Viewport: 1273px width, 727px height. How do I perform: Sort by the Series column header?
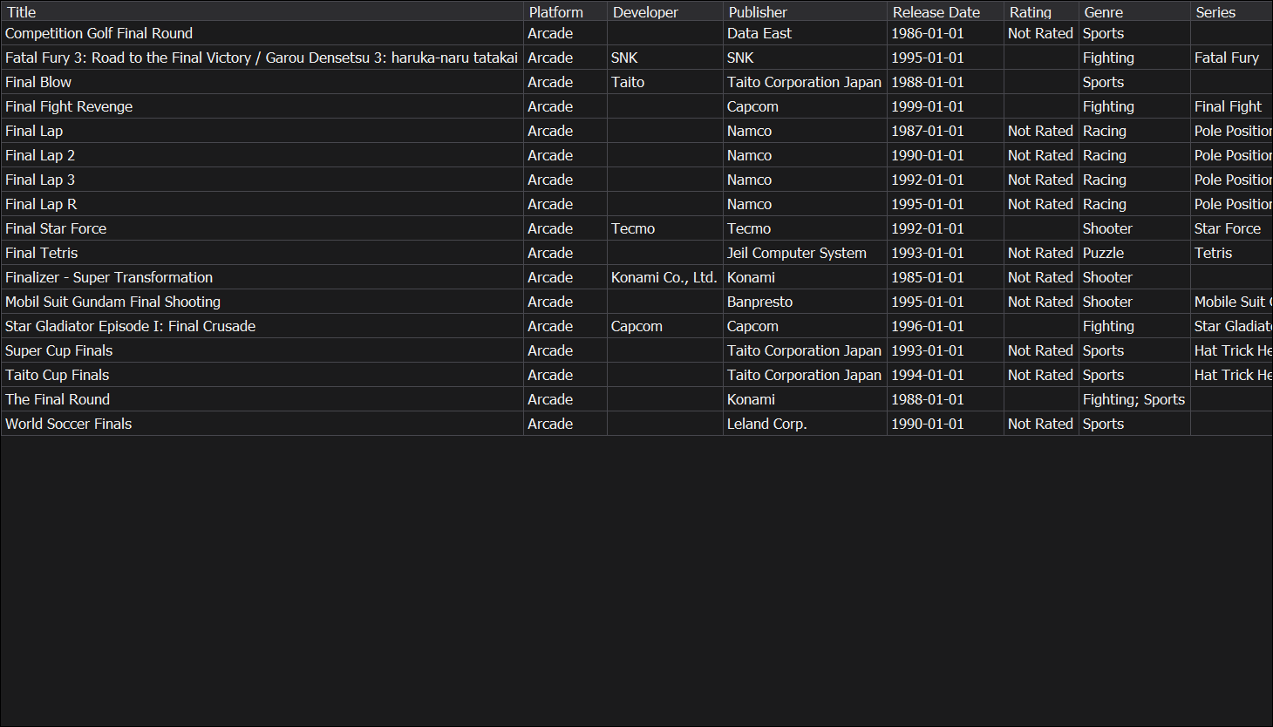[1231, 12]
